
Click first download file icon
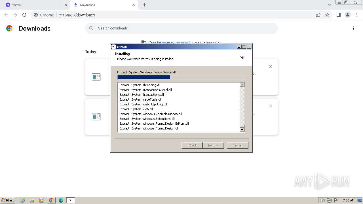[x=96, y=77]
